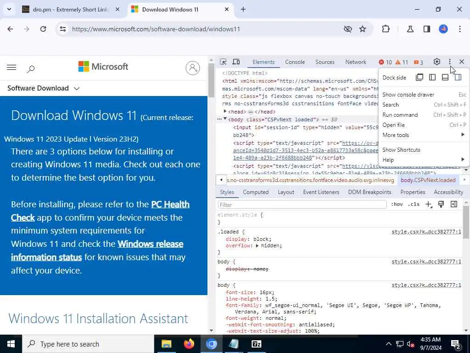This screenshot has width=470, height=353.
Task: Bookmark this page with star icon
Action: pos(363,29)
